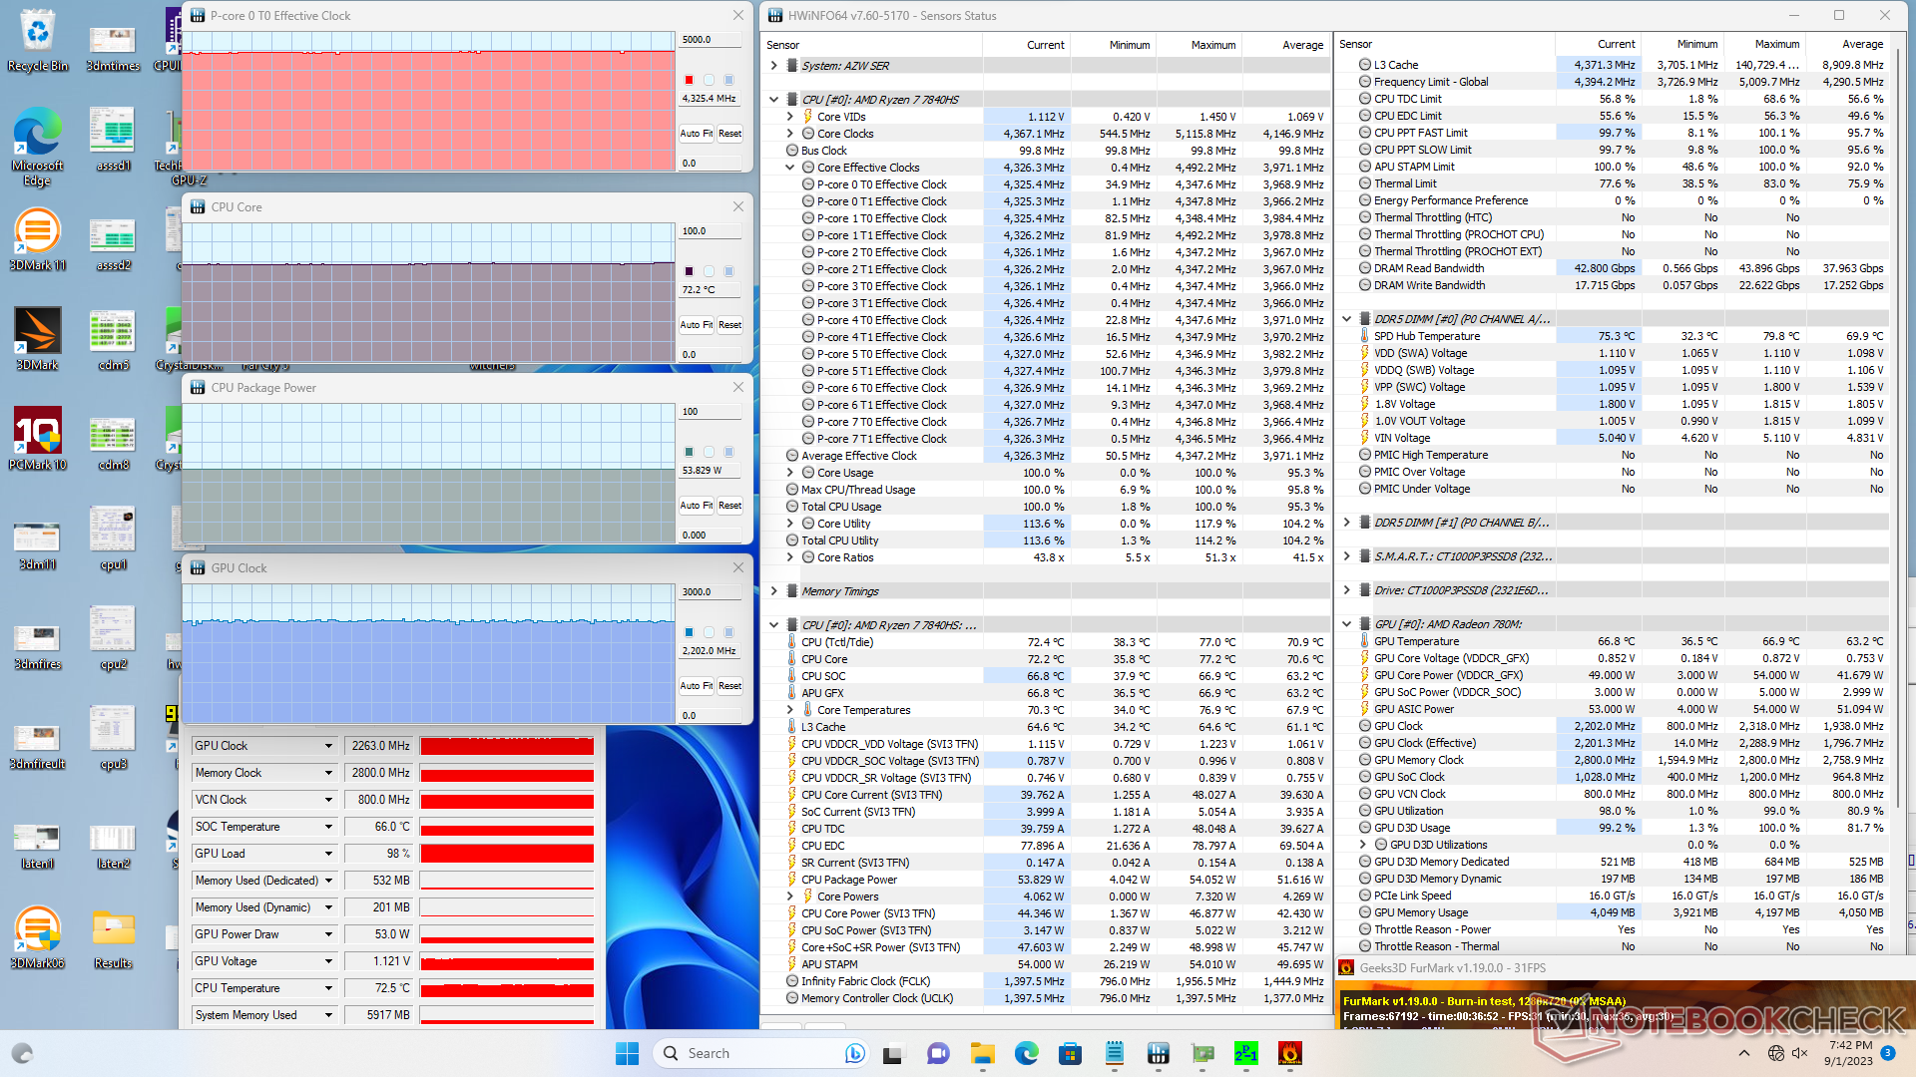Click the Maximum column header in HWiNFO
This screenshot has height=1077, width=1916.
point(1212,45)
